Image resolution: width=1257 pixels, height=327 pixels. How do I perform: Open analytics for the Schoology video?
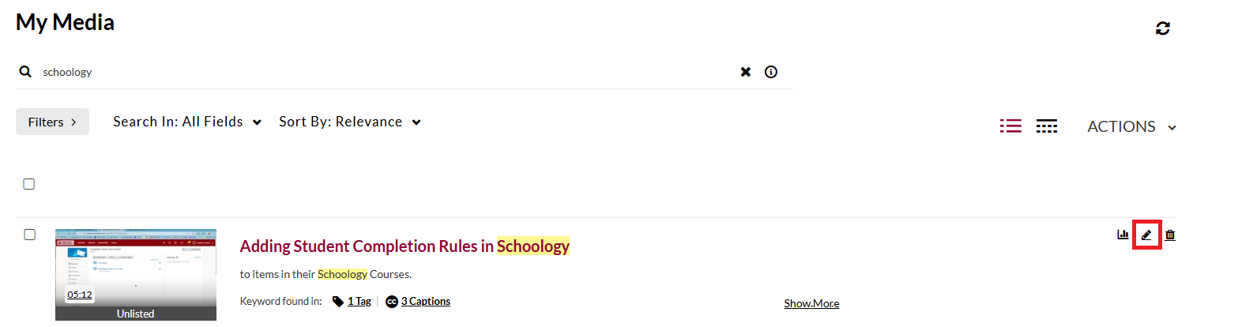[x=1123, y=235]
